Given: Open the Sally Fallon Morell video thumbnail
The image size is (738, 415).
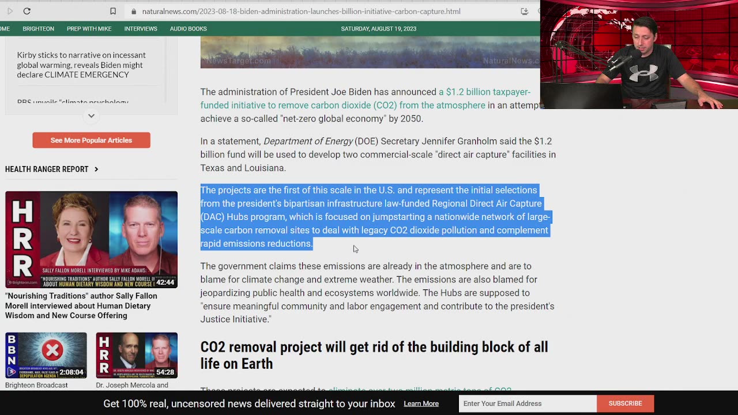Looking at the screenshot, I should [91, 239].
